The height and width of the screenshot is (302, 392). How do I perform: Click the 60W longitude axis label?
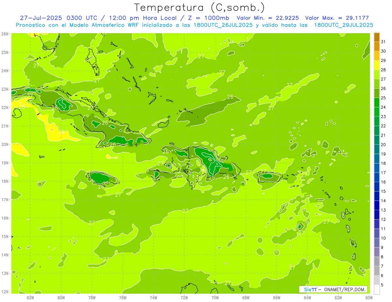(x=369, y=297)
